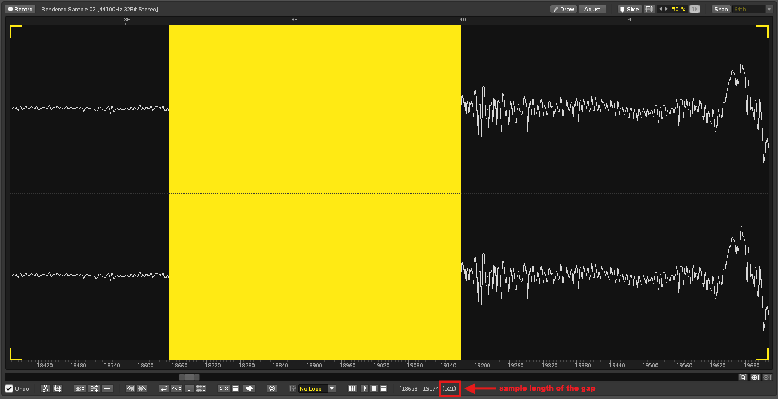Play the sample selection
This screenshot has height=399, width=778.
364,388
